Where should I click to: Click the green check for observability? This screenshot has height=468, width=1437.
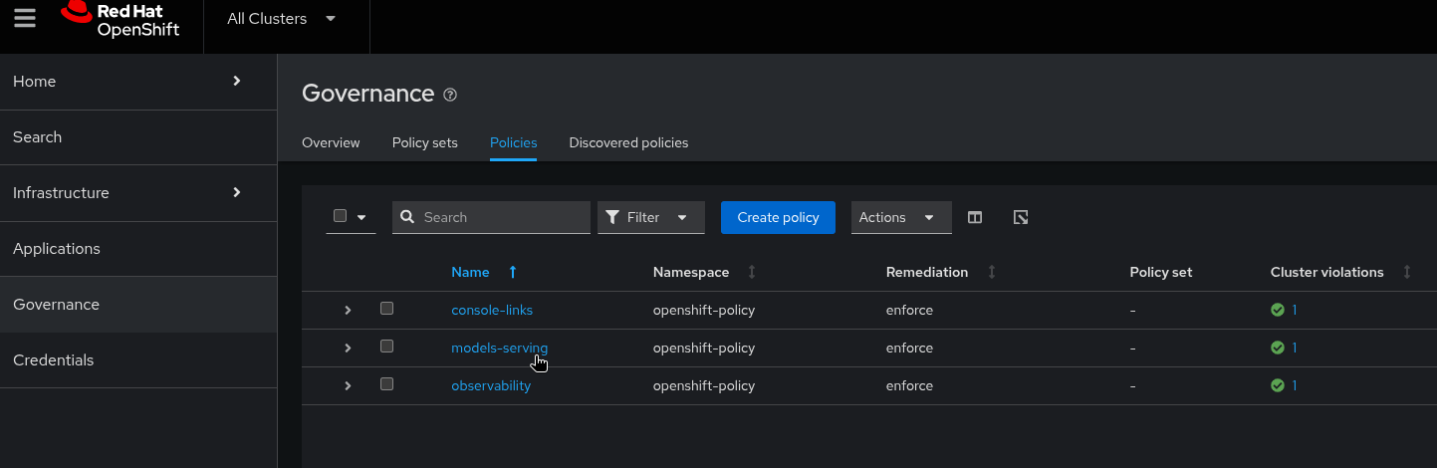click(1278, 385)
